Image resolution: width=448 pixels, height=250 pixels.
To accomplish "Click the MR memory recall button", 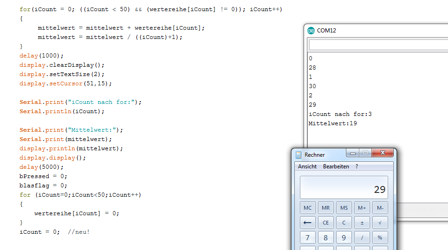I will tap(326, 208).
